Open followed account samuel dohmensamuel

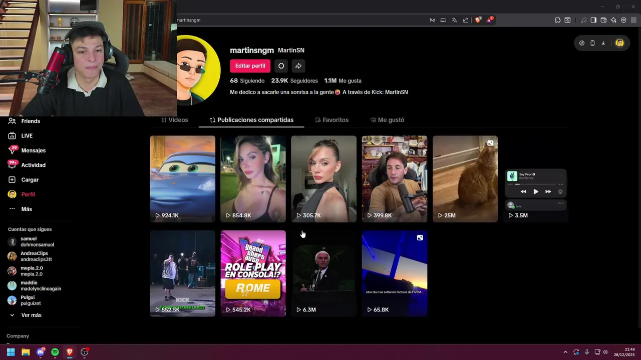click(x=31, y=241)
